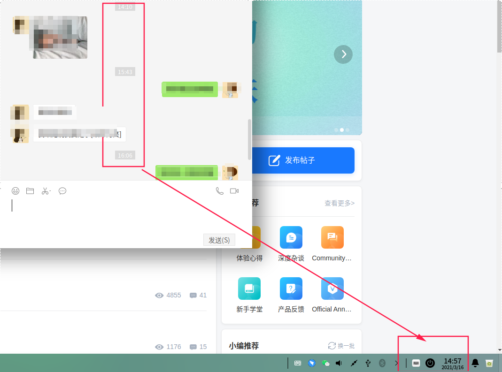This screenshot has height=372, width=502.
Task: Start a voice call
Action: (220, 191)
